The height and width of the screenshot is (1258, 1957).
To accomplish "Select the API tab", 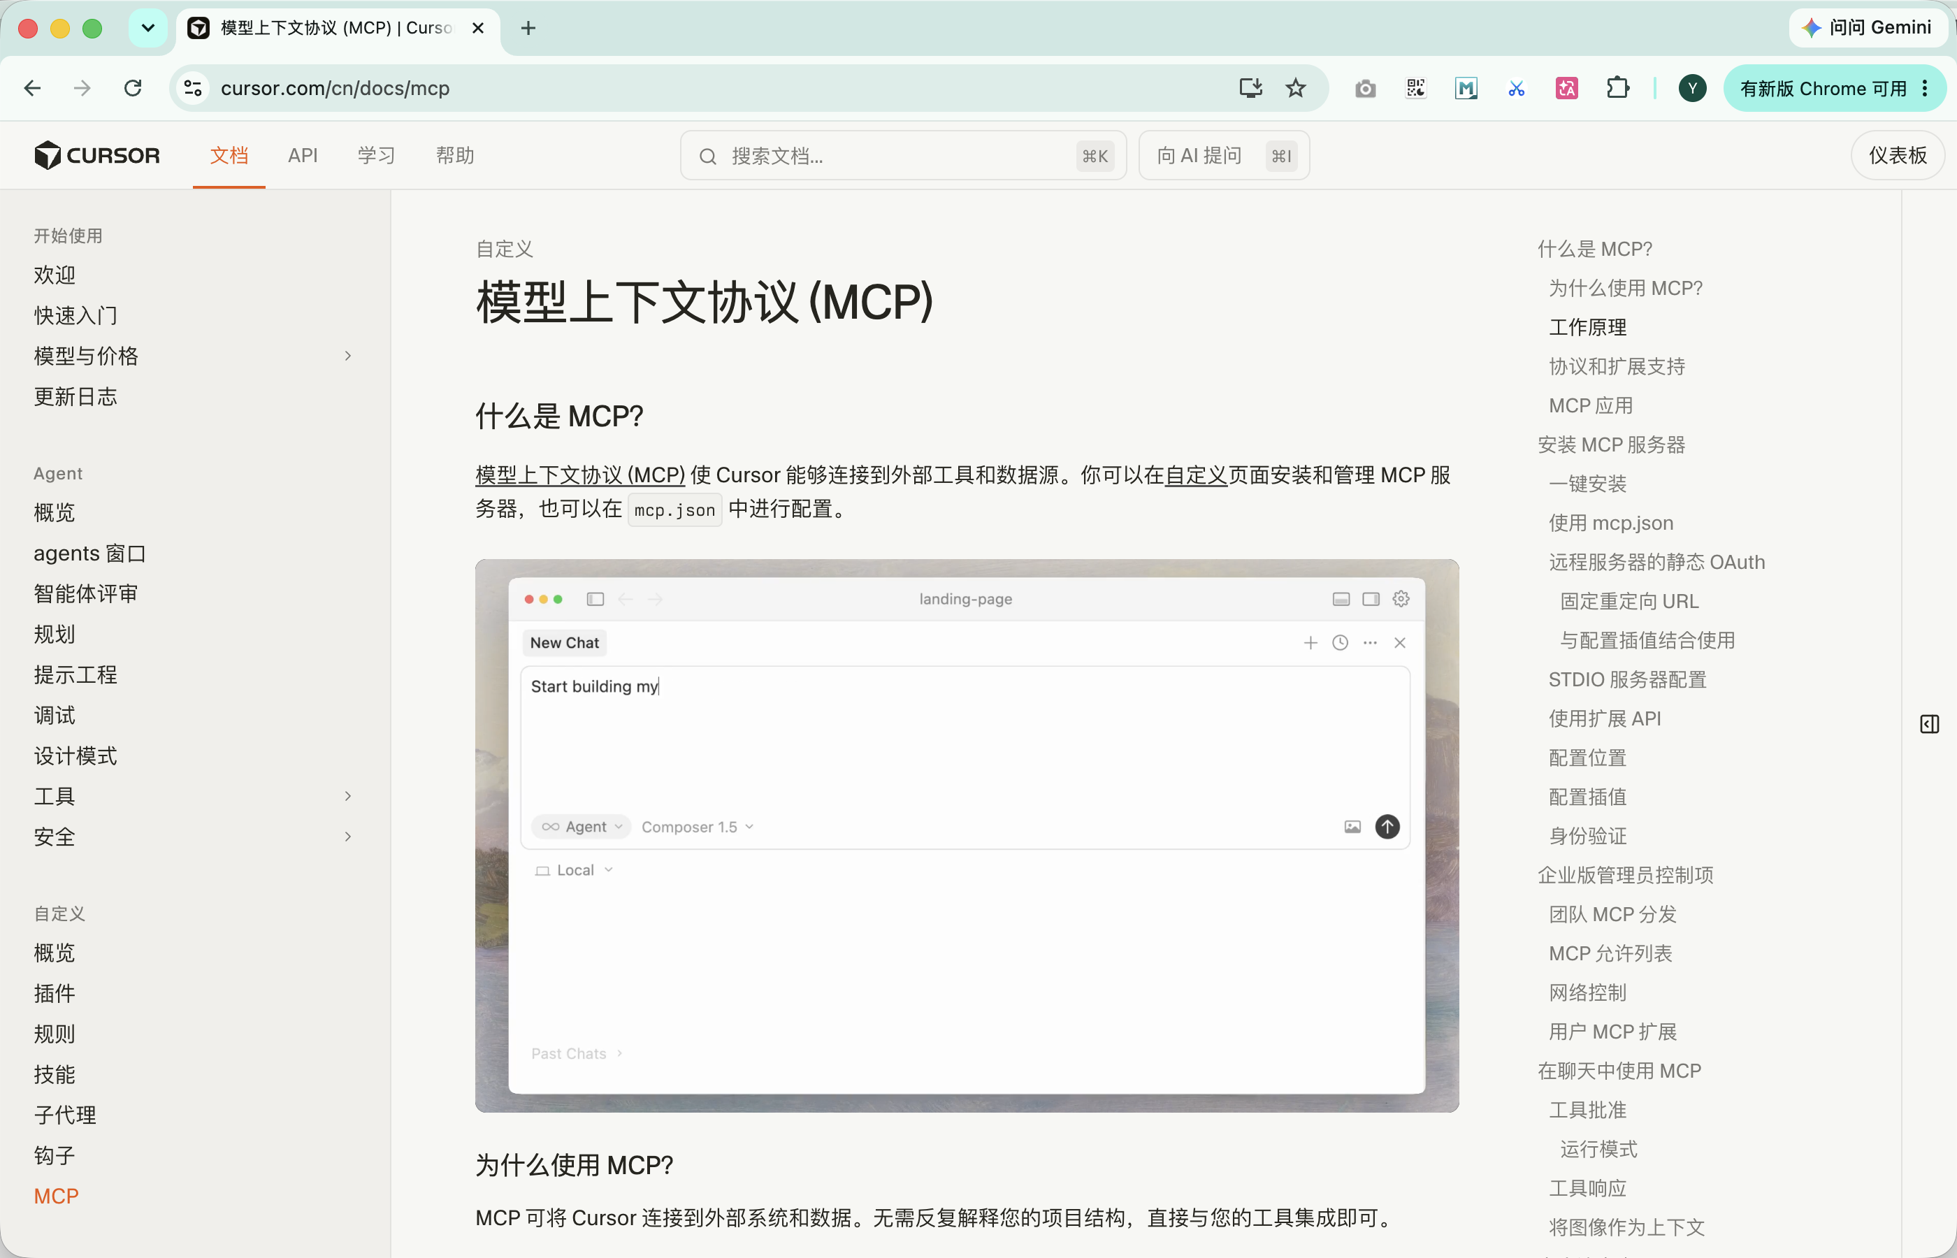I will pos(303,155).
